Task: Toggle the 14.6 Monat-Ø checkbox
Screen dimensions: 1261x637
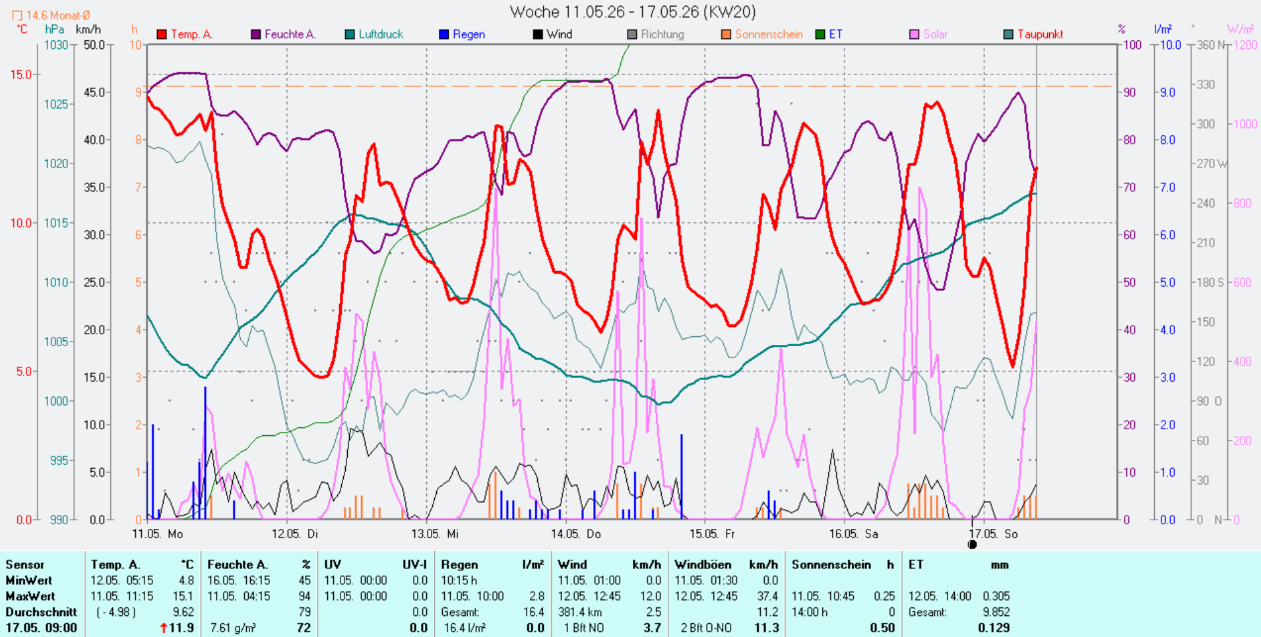Action: 17,15
